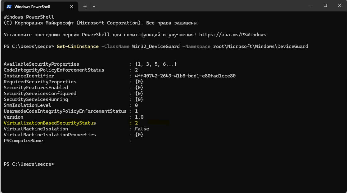The height and width of the screenshot is (193, 347).
Task: Click the -Namespace parameter text
Action: coord(196,46)
